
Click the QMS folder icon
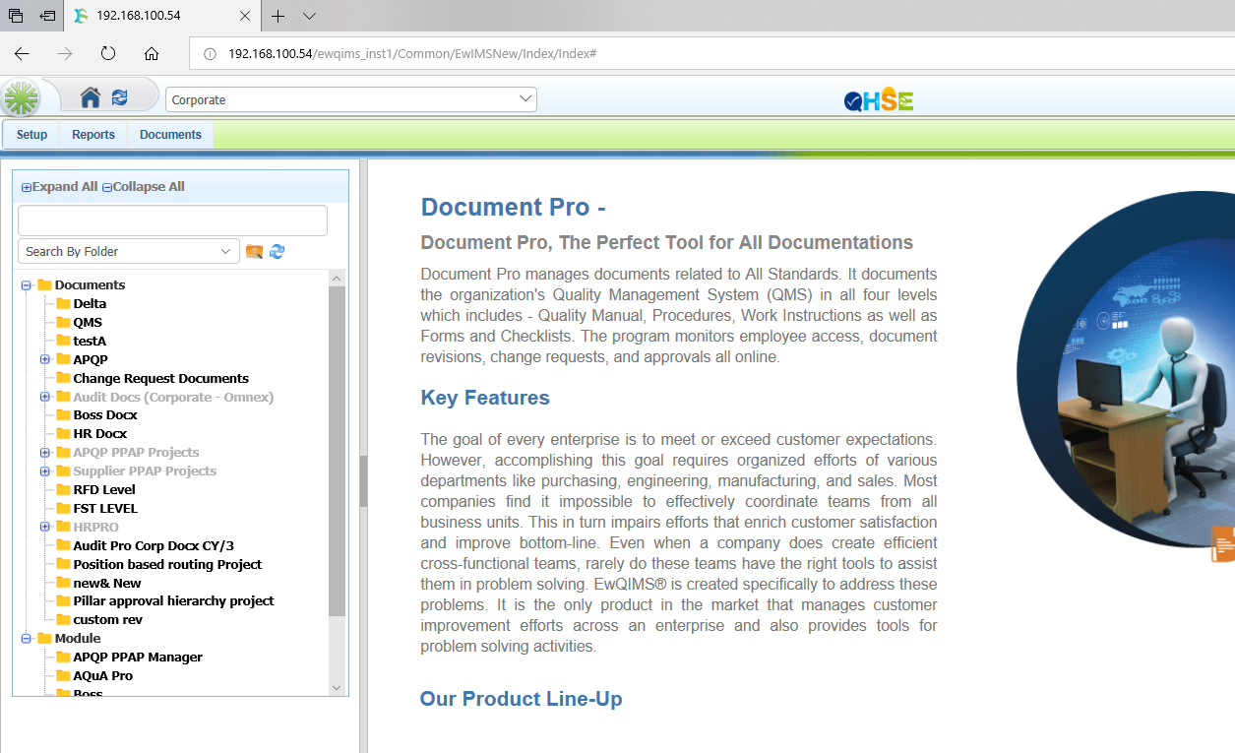coord(63,322)
